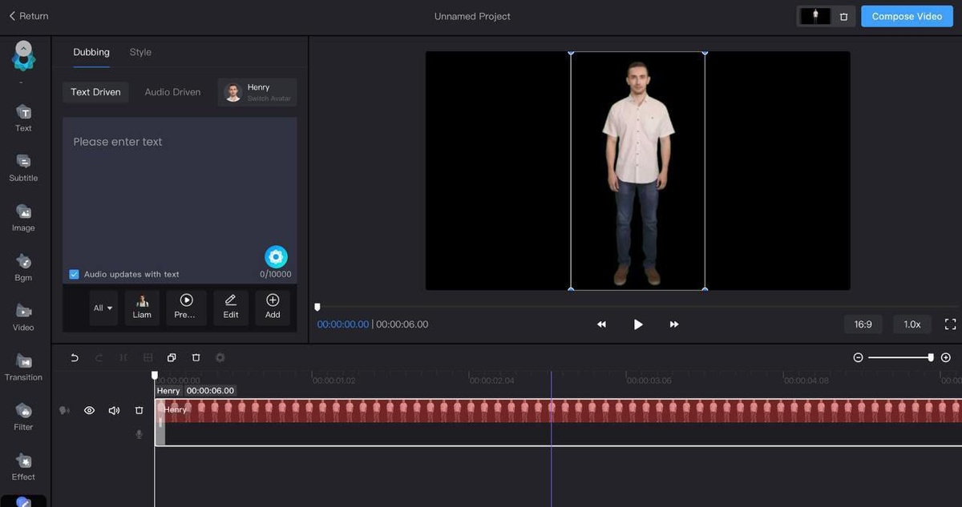Viewport: 962px width, 507px height.
Task: Click the fullscreen preview icon
Action: pyautogui.click(x=950, y=324)
